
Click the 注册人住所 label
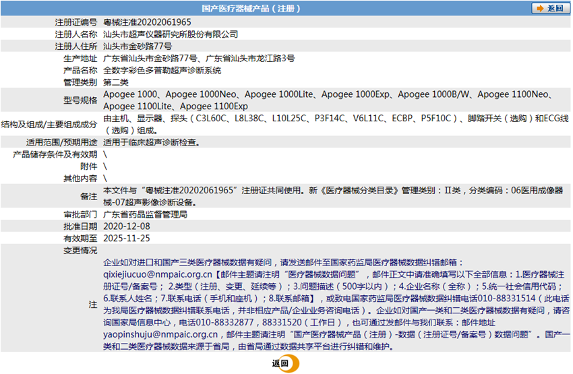click(x=76, y=46)
